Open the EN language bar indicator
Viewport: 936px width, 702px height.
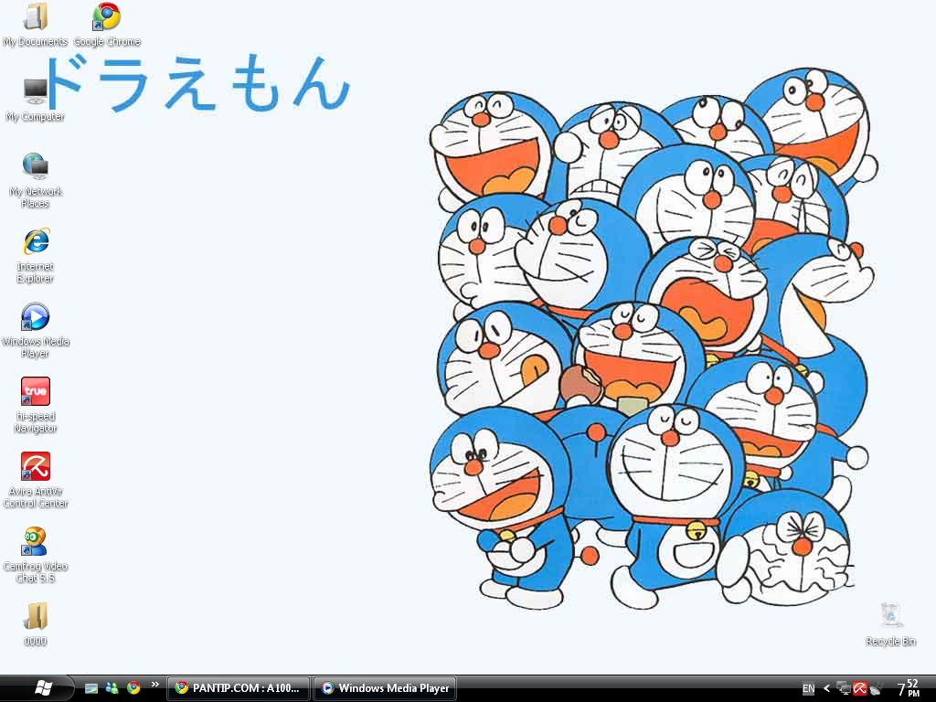[x=808, y=689]
